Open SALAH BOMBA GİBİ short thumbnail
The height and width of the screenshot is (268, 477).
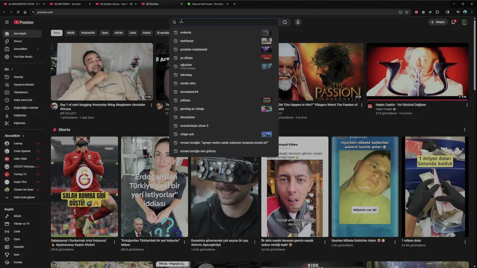coord(85,186)
